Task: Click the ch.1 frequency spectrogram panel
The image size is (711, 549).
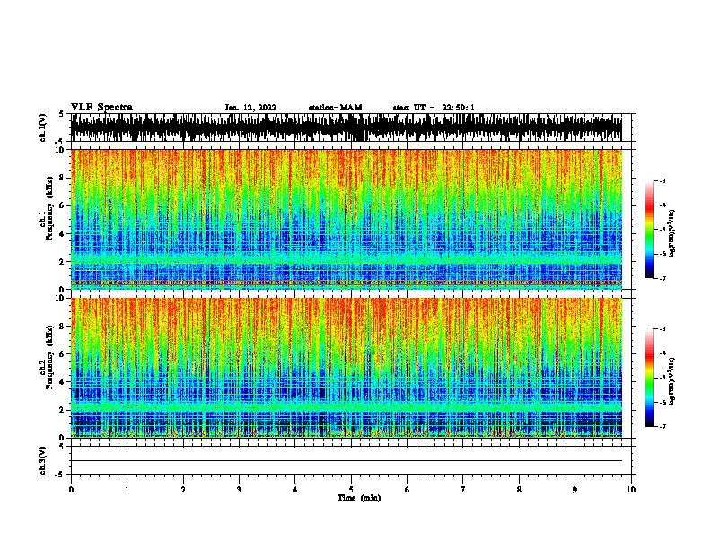Action: click(x=347, y=219)
